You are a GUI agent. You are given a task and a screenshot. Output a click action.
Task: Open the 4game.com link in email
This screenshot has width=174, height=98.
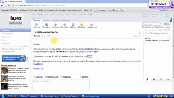38,68
